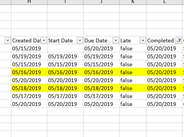Viewport: 184px width, 137px height.
Task: Open the Start Date filter dropdown
Action: click(80, 40)
